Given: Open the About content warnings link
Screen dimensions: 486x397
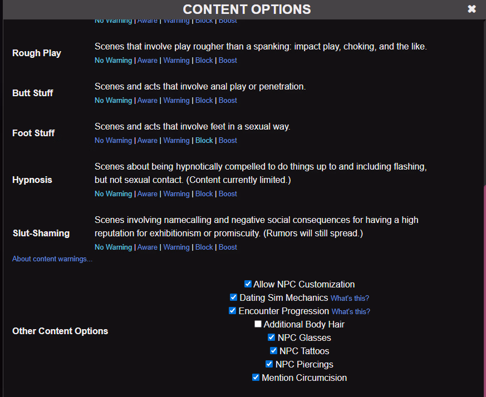Looking at the screenshot, I should (52, 259).
